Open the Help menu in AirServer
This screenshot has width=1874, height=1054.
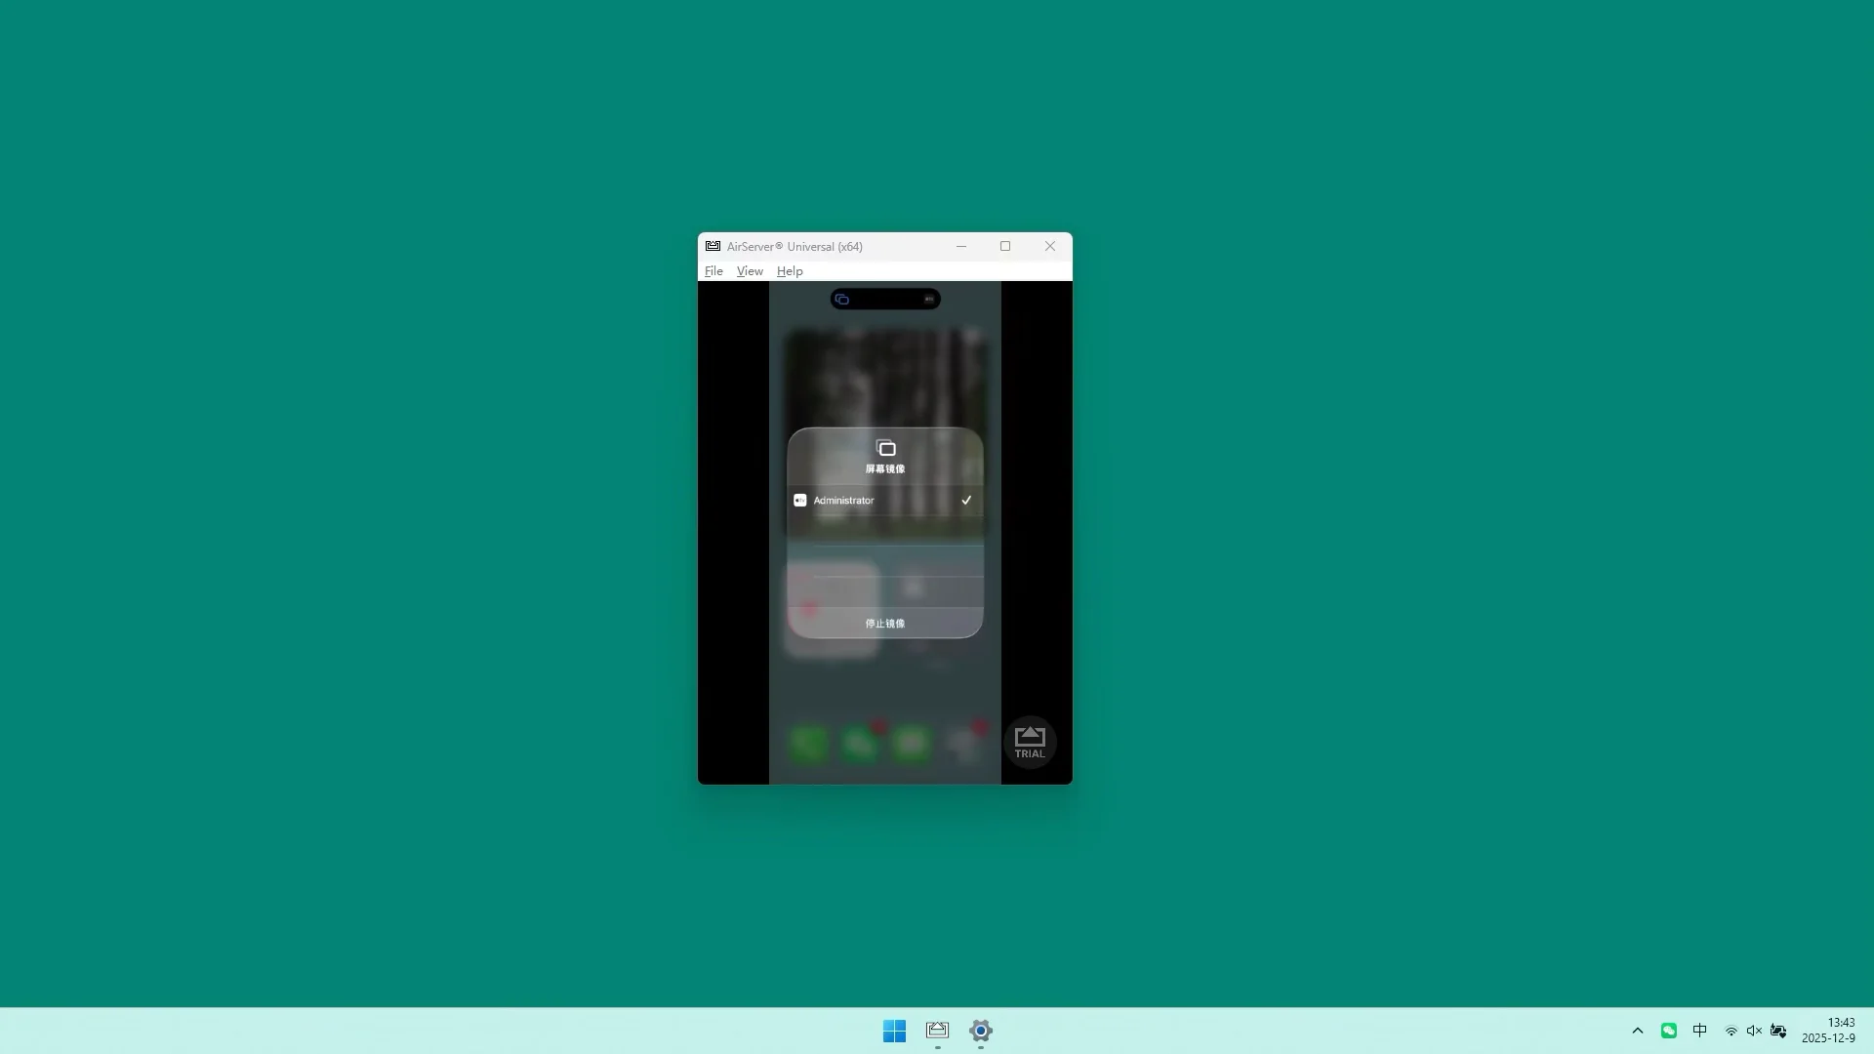[x=790, y=270]
